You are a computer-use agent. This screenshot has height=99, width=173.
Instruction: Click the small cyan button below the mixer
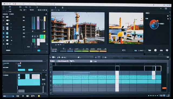coord(39,51)
